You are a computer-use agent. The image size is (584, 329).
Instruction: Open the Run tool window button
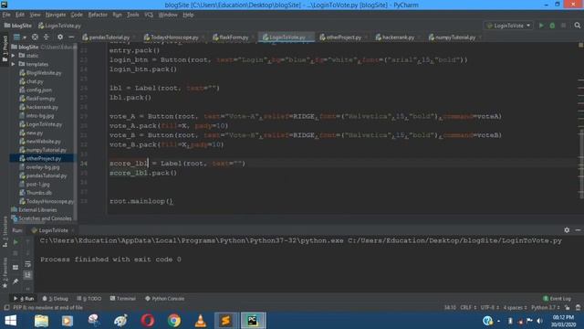point(25,299)
